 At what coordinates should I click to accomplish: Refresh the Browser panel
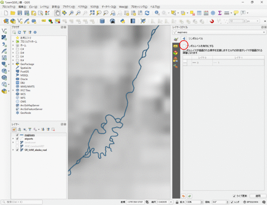tap(20, 32)
